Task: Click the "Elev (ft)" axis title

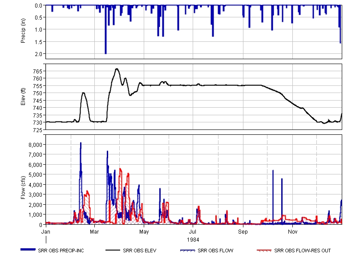Action: [23, 97]
